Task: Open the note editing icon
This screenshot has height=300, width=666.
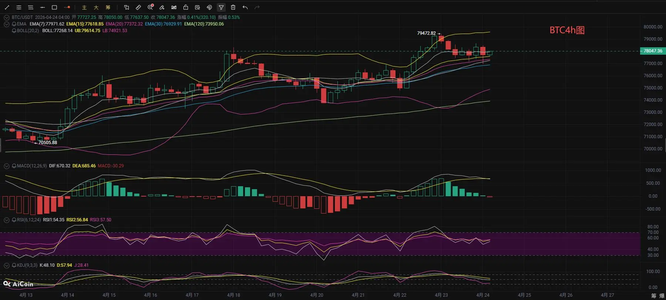Action: coord(198,7)
